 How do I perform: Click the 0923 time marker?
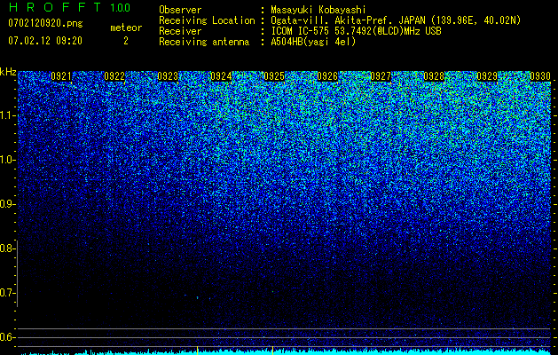pos(168,76)
